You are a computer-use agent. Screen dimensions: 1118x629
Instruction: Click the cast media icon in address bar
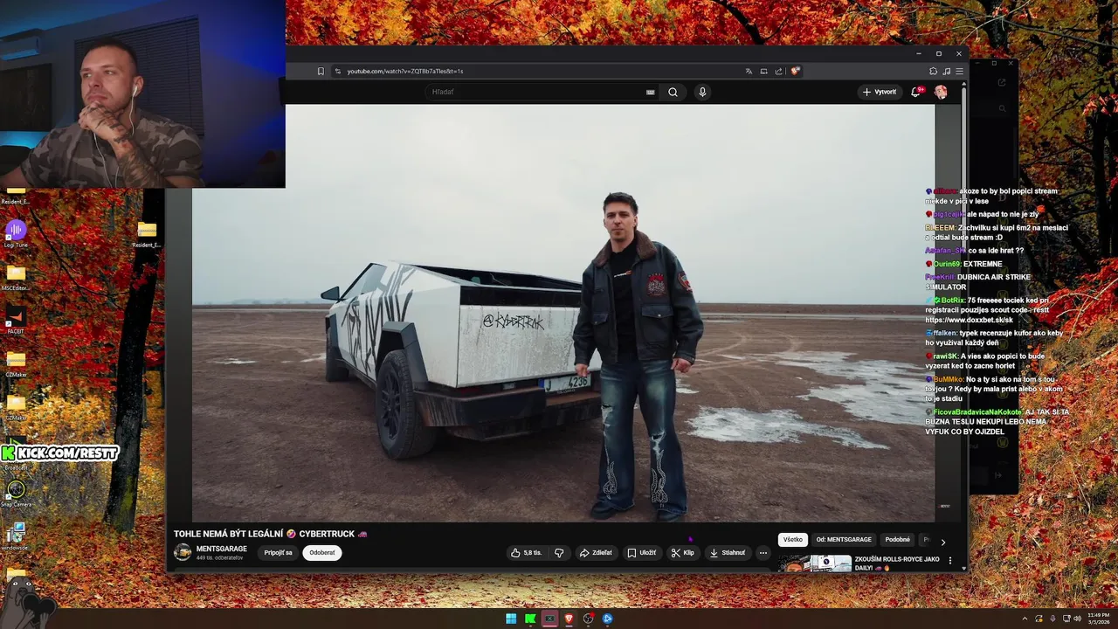click(x=763, y=71)
